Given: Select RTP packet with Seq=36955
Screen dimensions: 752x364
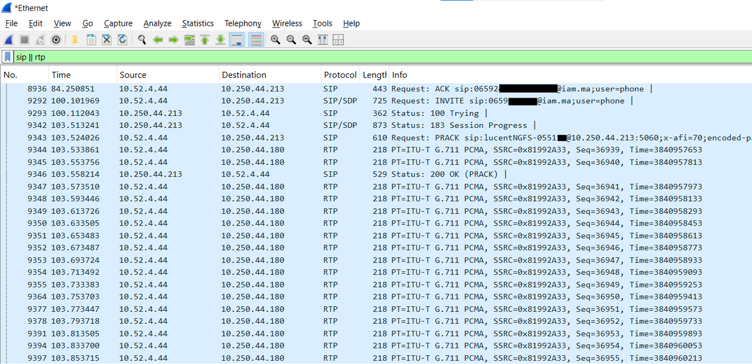Looking at the screenshot, I should pyautogui.click(x=376, y=358).
